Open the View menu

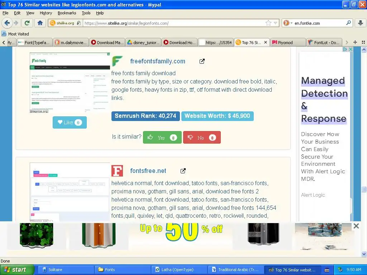30,13
